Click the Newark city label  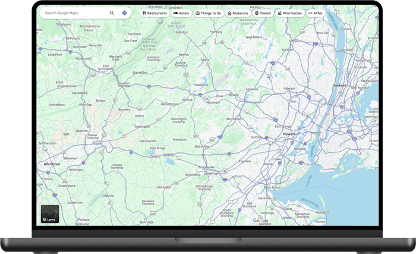[289, 134]
